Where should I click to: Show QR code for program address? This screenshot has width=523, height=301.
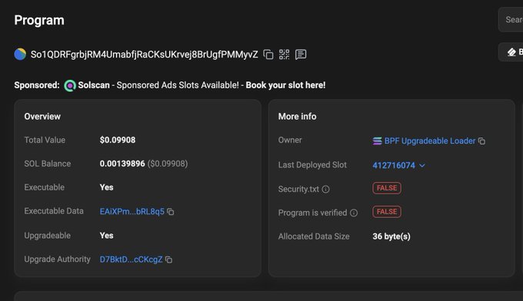click(284, 55)
